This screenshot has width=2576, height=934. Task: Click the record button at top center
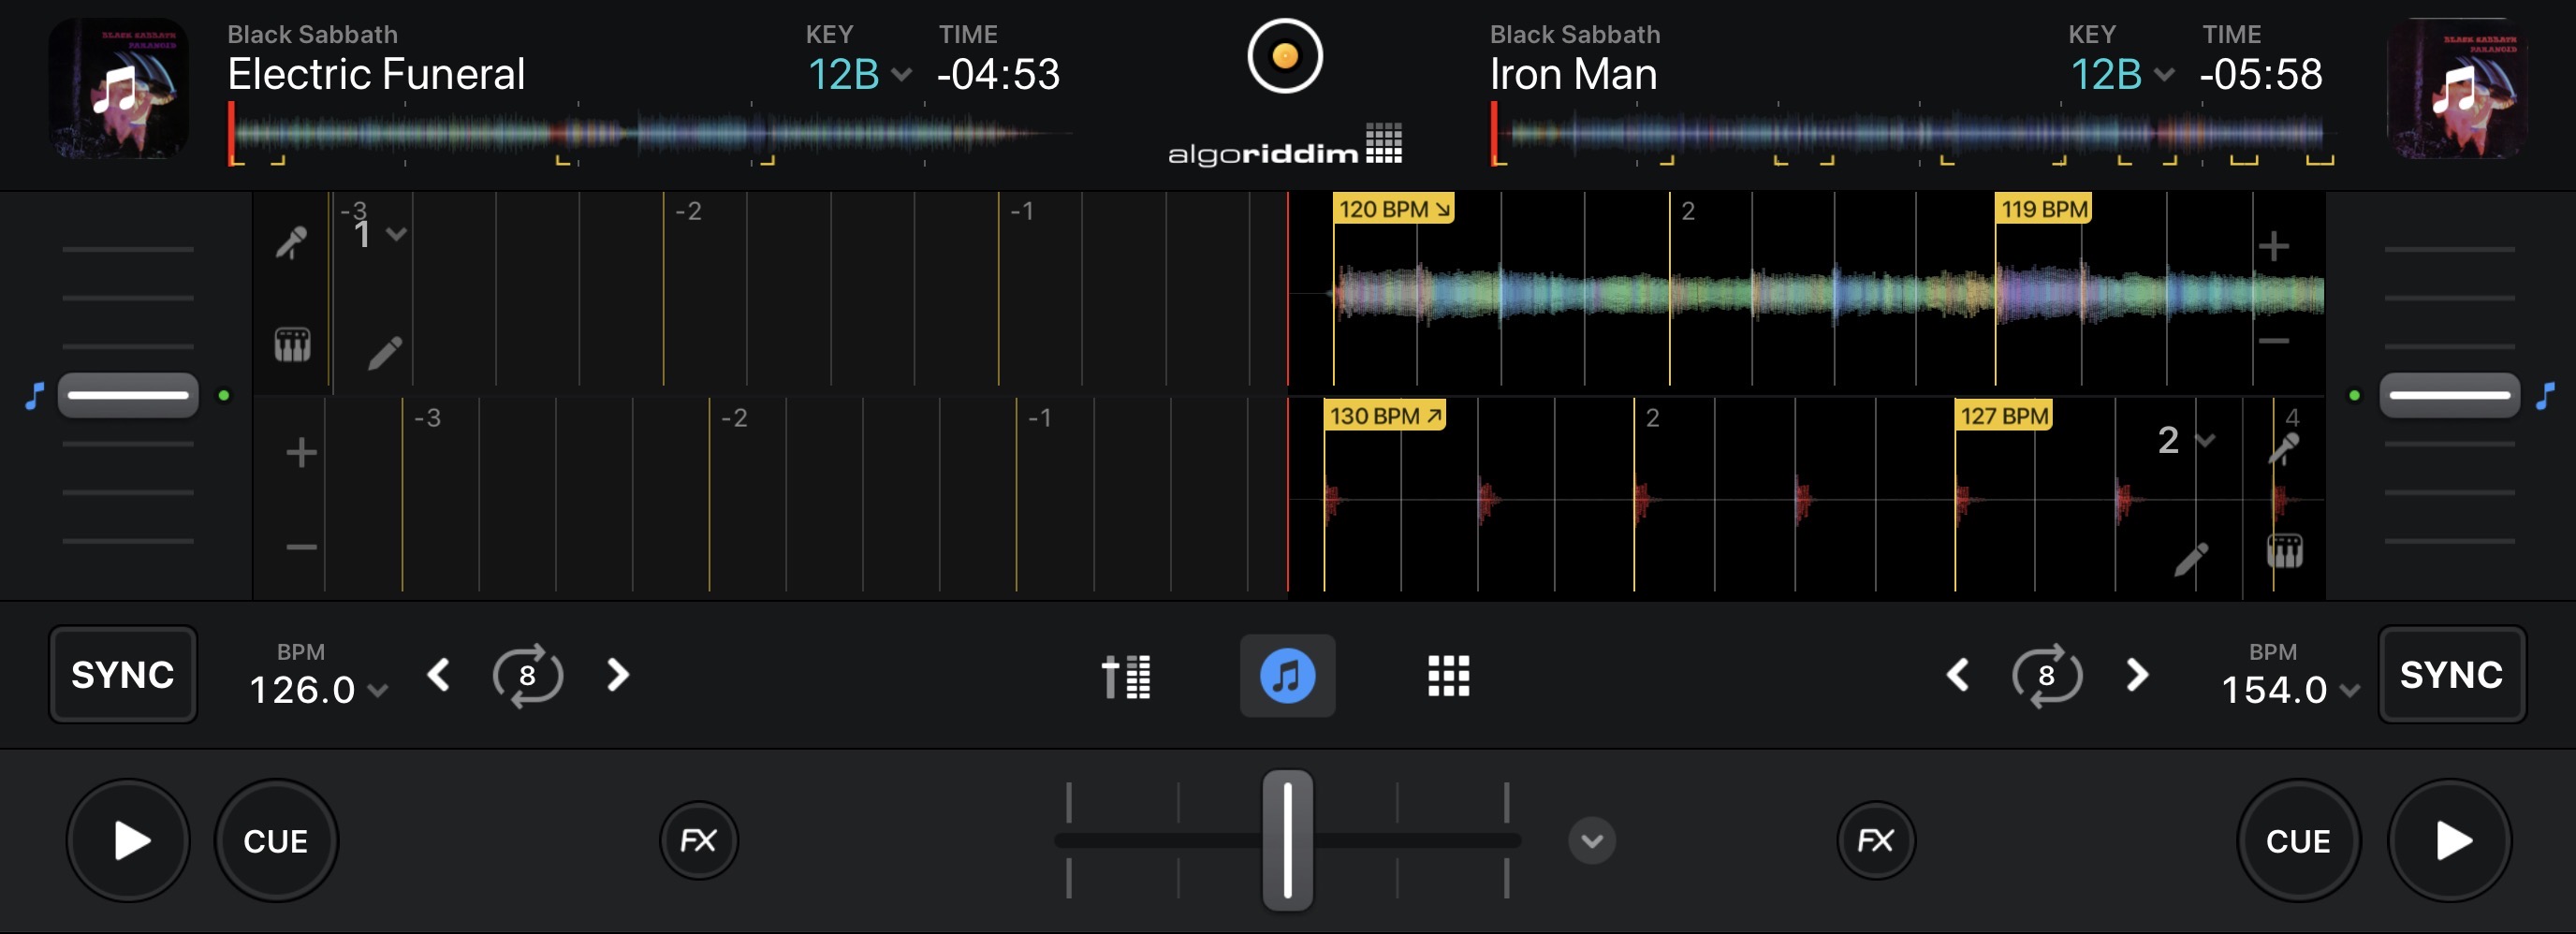pyautogui.click(x=1285, y=56)
